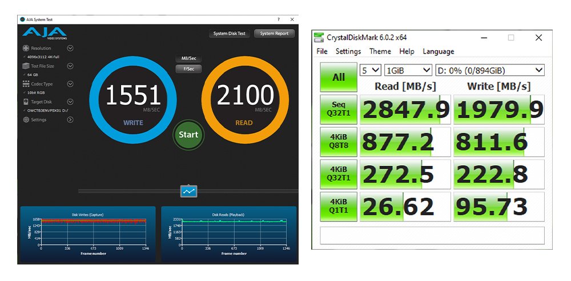This screenshot has height=281, width=571.
Task: Click the 2847.9 sequential read result
Action: tap(405, 110)
